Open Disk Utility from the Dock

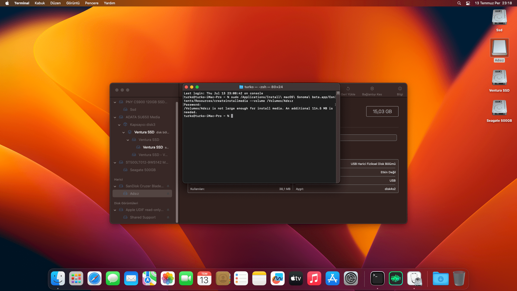coord(414,279)
